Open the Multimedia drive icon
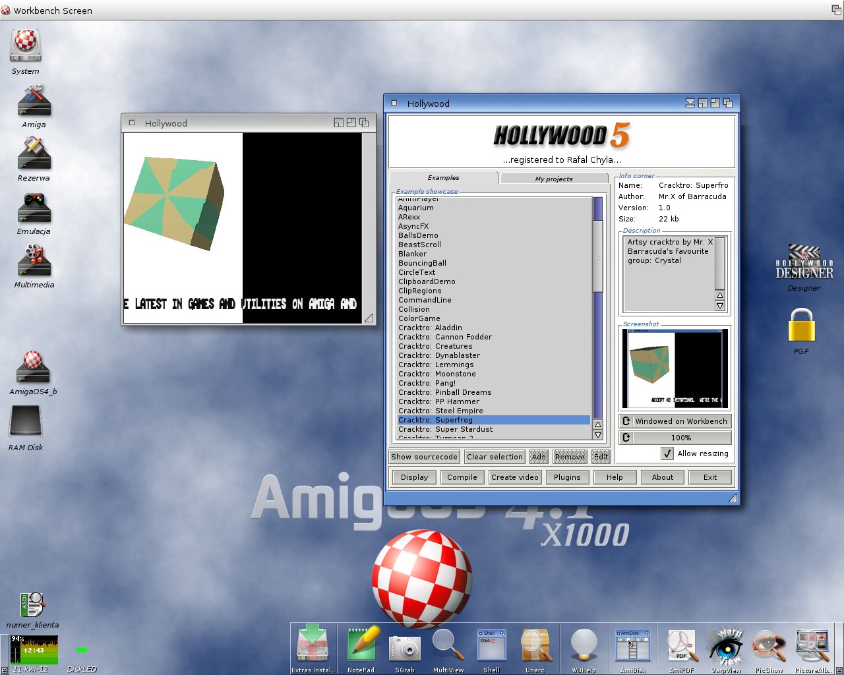Screen dimensions: 844x675 click(34, 261)
